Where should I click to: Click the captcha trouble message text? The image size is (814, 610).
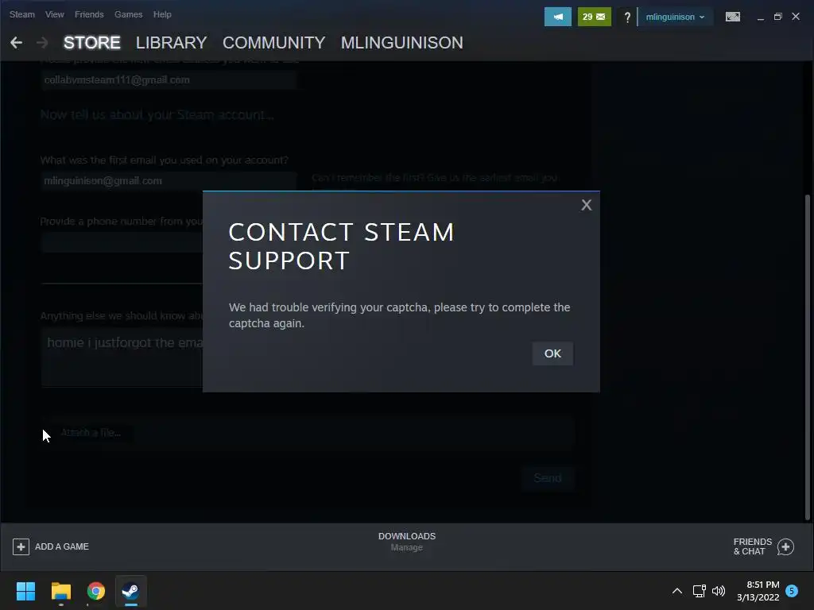399,315
